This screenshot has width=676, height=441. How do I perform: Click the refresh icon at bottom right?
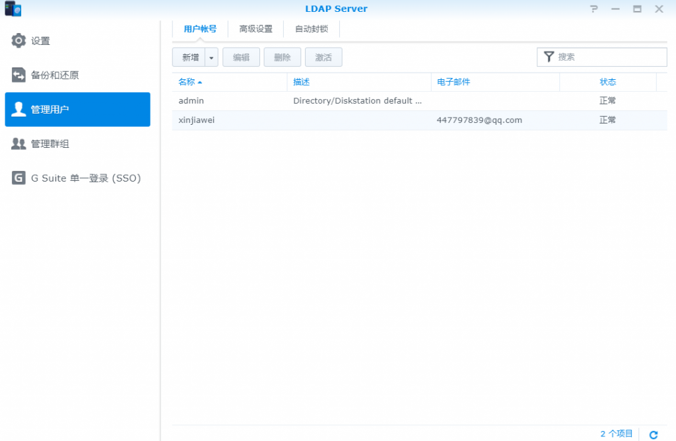(654, 434)
